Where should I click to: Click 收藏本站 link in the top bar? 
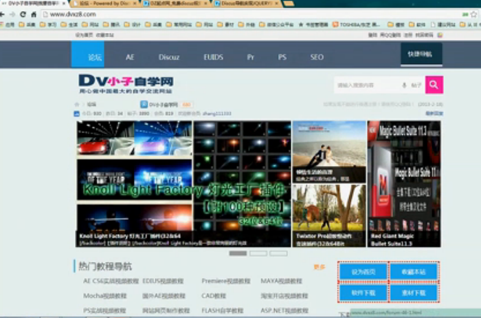click(105, 35)
